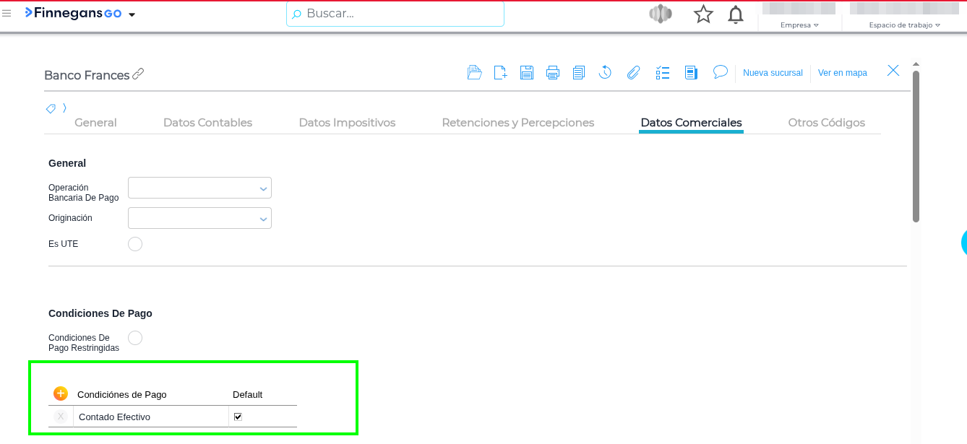
Task: Click the history clock icon
Action: (x=606, y=72)
